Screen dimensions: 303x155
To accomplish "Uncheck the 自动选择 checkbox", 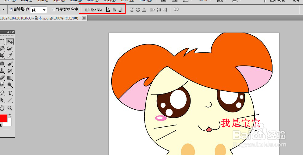I will [11, 9].
